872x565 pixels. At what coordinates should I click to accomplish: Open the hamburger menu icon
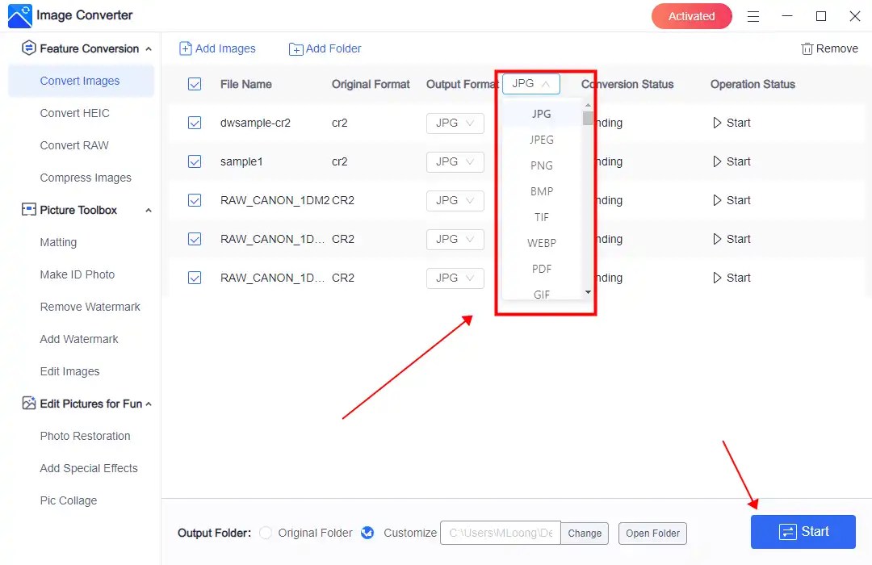753,15
